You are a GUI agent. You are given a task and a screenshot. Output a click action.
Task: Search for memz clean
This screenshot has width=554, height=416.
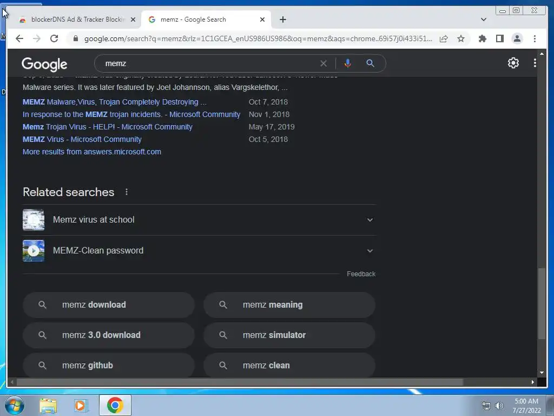point(289,365)
